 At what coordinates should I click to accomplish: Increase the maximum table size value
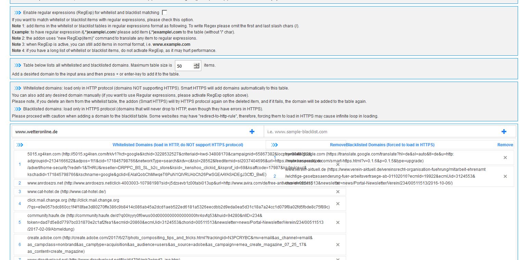(197, 64)
